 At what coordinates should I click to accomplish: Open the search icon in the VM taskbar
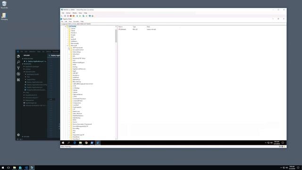point(69,143)
